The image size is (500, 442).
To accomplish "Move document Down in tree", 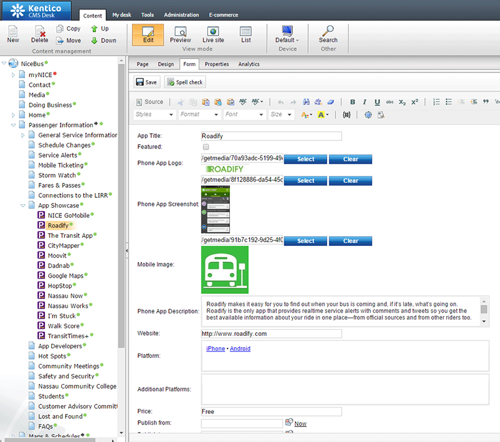I will 104,41.
